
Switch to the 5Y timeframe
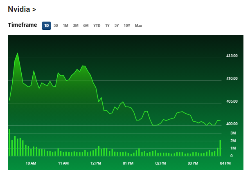(x=117, y=26)
